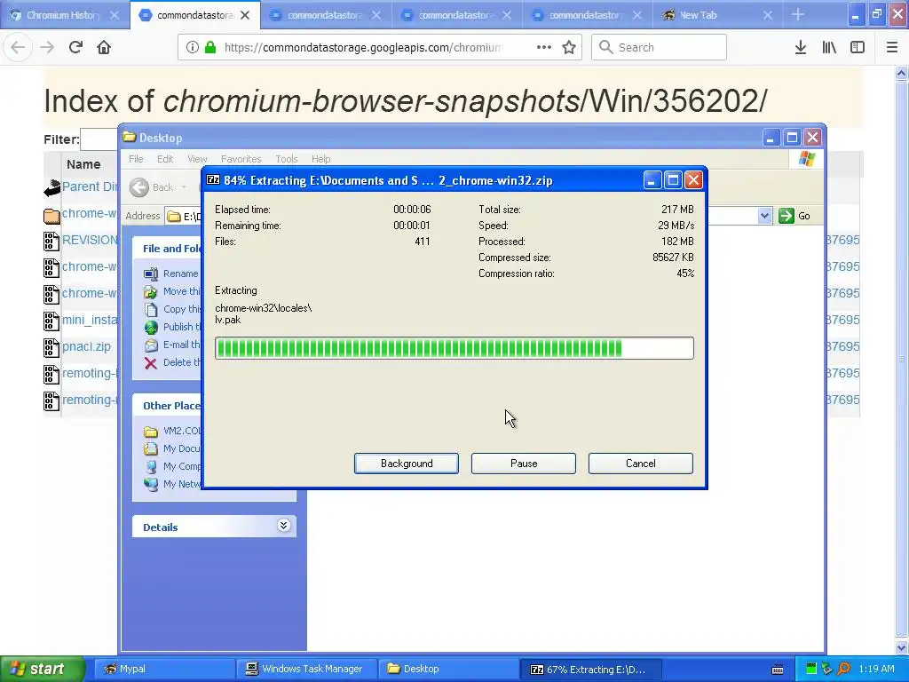Click red X Delete this file icon

click(151, 363)
